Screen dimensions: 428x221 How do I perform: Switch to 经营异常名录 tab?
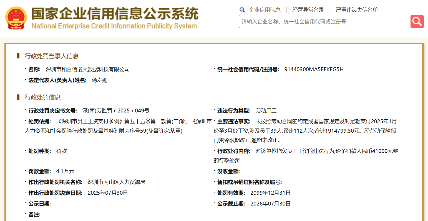click(308, 10)
